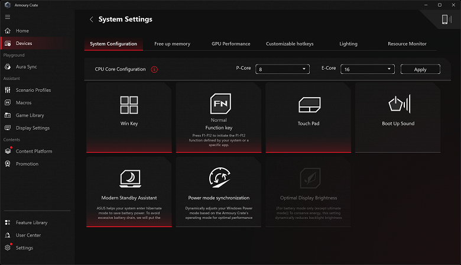Open the device icon at top right
The height and width of the screenshot is (265, 461).
click(445, 20)
